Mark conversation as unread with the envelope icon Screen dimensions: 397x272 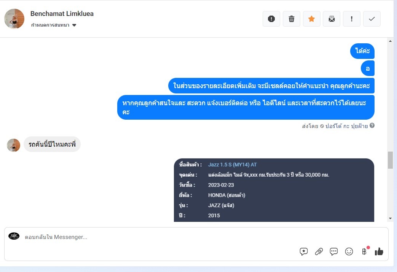[x=332, y=19]
